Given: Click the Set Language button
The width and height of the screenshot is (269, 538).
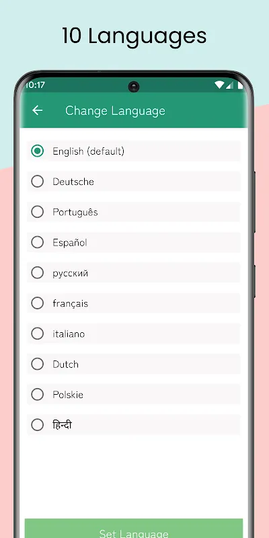Looking at the screenshot, I should click(x=134, y=529).
